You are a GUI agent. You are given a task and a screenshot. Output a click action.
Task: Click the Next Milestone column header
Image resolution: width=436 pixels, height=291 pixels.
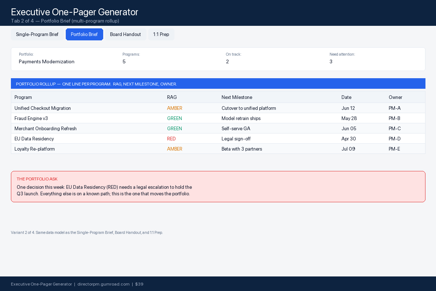[237, 97]
